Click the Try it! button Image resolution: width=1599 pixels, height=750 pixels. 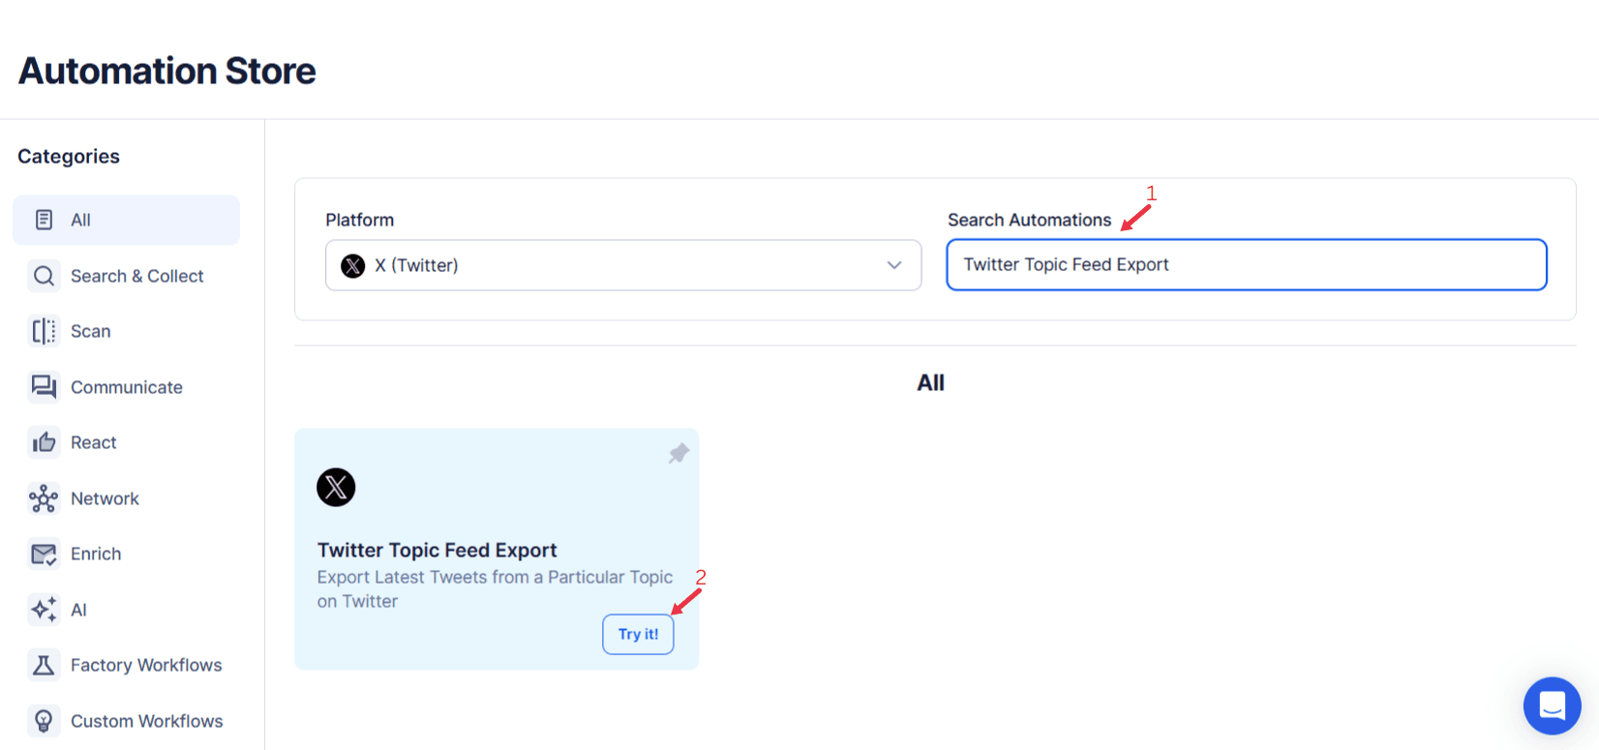coord(638,634)
